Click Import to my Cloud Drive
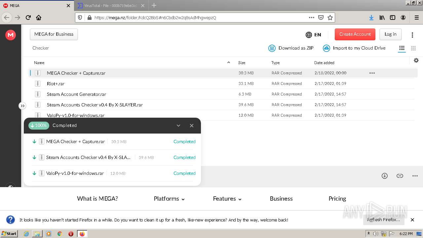Screen dimensions: 423x238 point(354,48)
